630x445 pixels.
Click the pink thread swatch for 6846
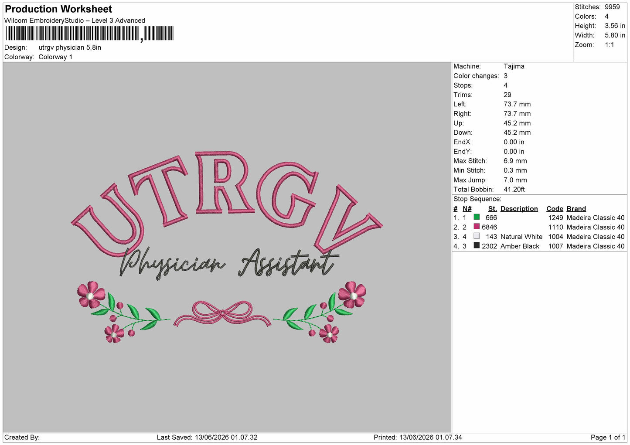pos(477,227)
